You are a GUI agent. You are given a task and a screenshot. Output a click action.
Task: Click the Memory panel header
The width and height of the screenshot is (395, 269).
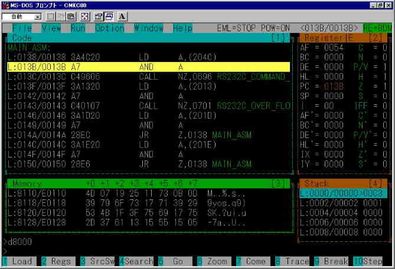pos(148,184)
